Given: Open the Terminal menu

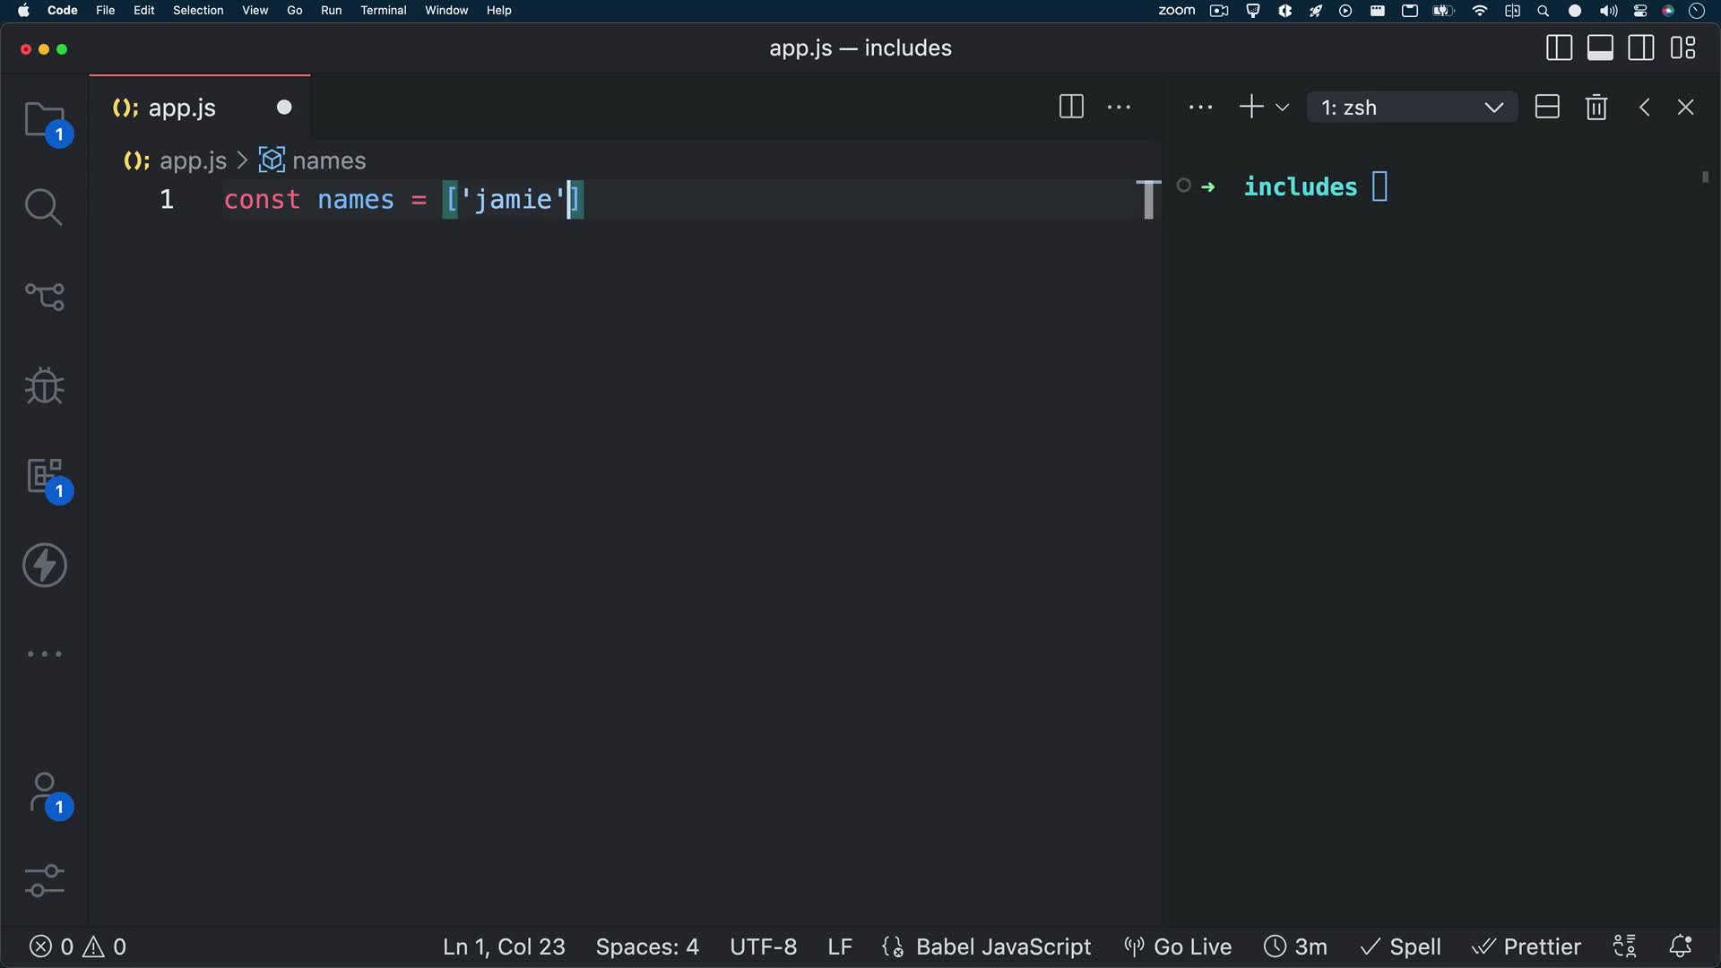Looking at the screenshot, I should (384, 10).
